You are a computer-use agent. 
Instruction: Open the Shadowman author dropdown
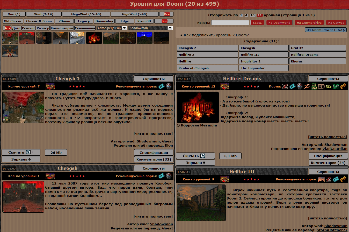click(150, 28)
